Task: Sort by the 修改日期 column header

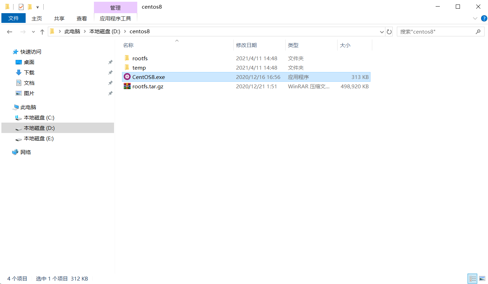Action: point(246,45)
